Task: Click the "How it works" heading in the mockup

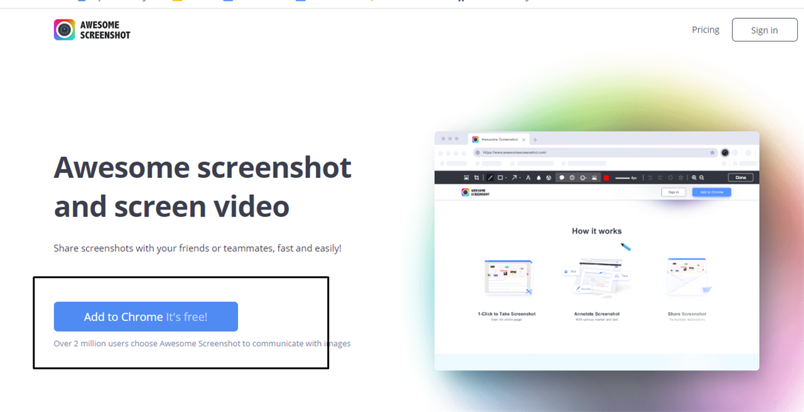Action: pos(597,231)
